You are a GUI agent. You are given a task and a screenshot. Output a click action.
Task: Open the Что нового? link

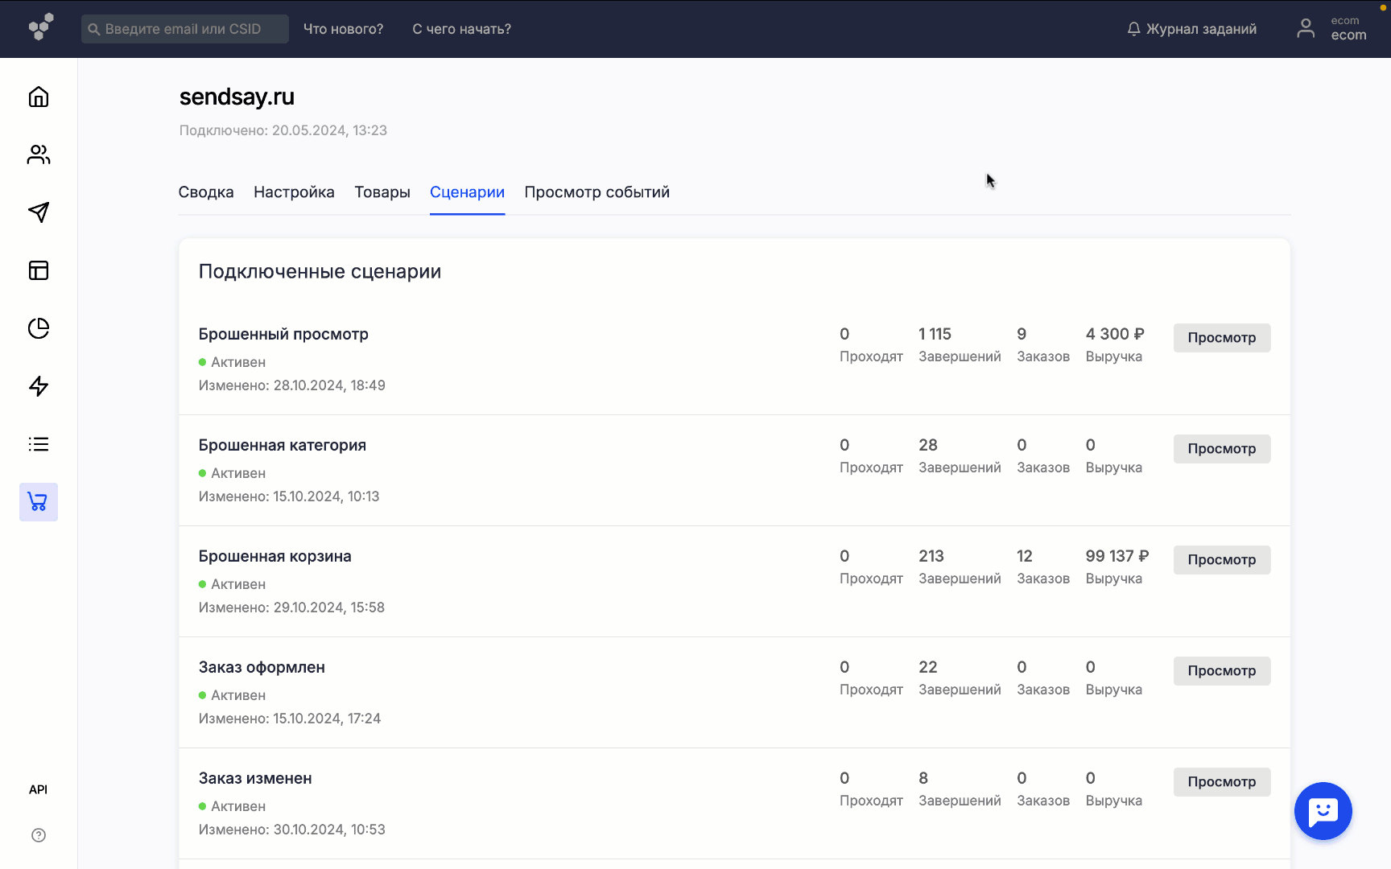[x=343, y=29]
